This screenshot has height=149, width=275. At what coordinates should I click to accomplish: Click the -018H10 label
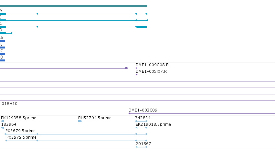click(x=9, y=104)
